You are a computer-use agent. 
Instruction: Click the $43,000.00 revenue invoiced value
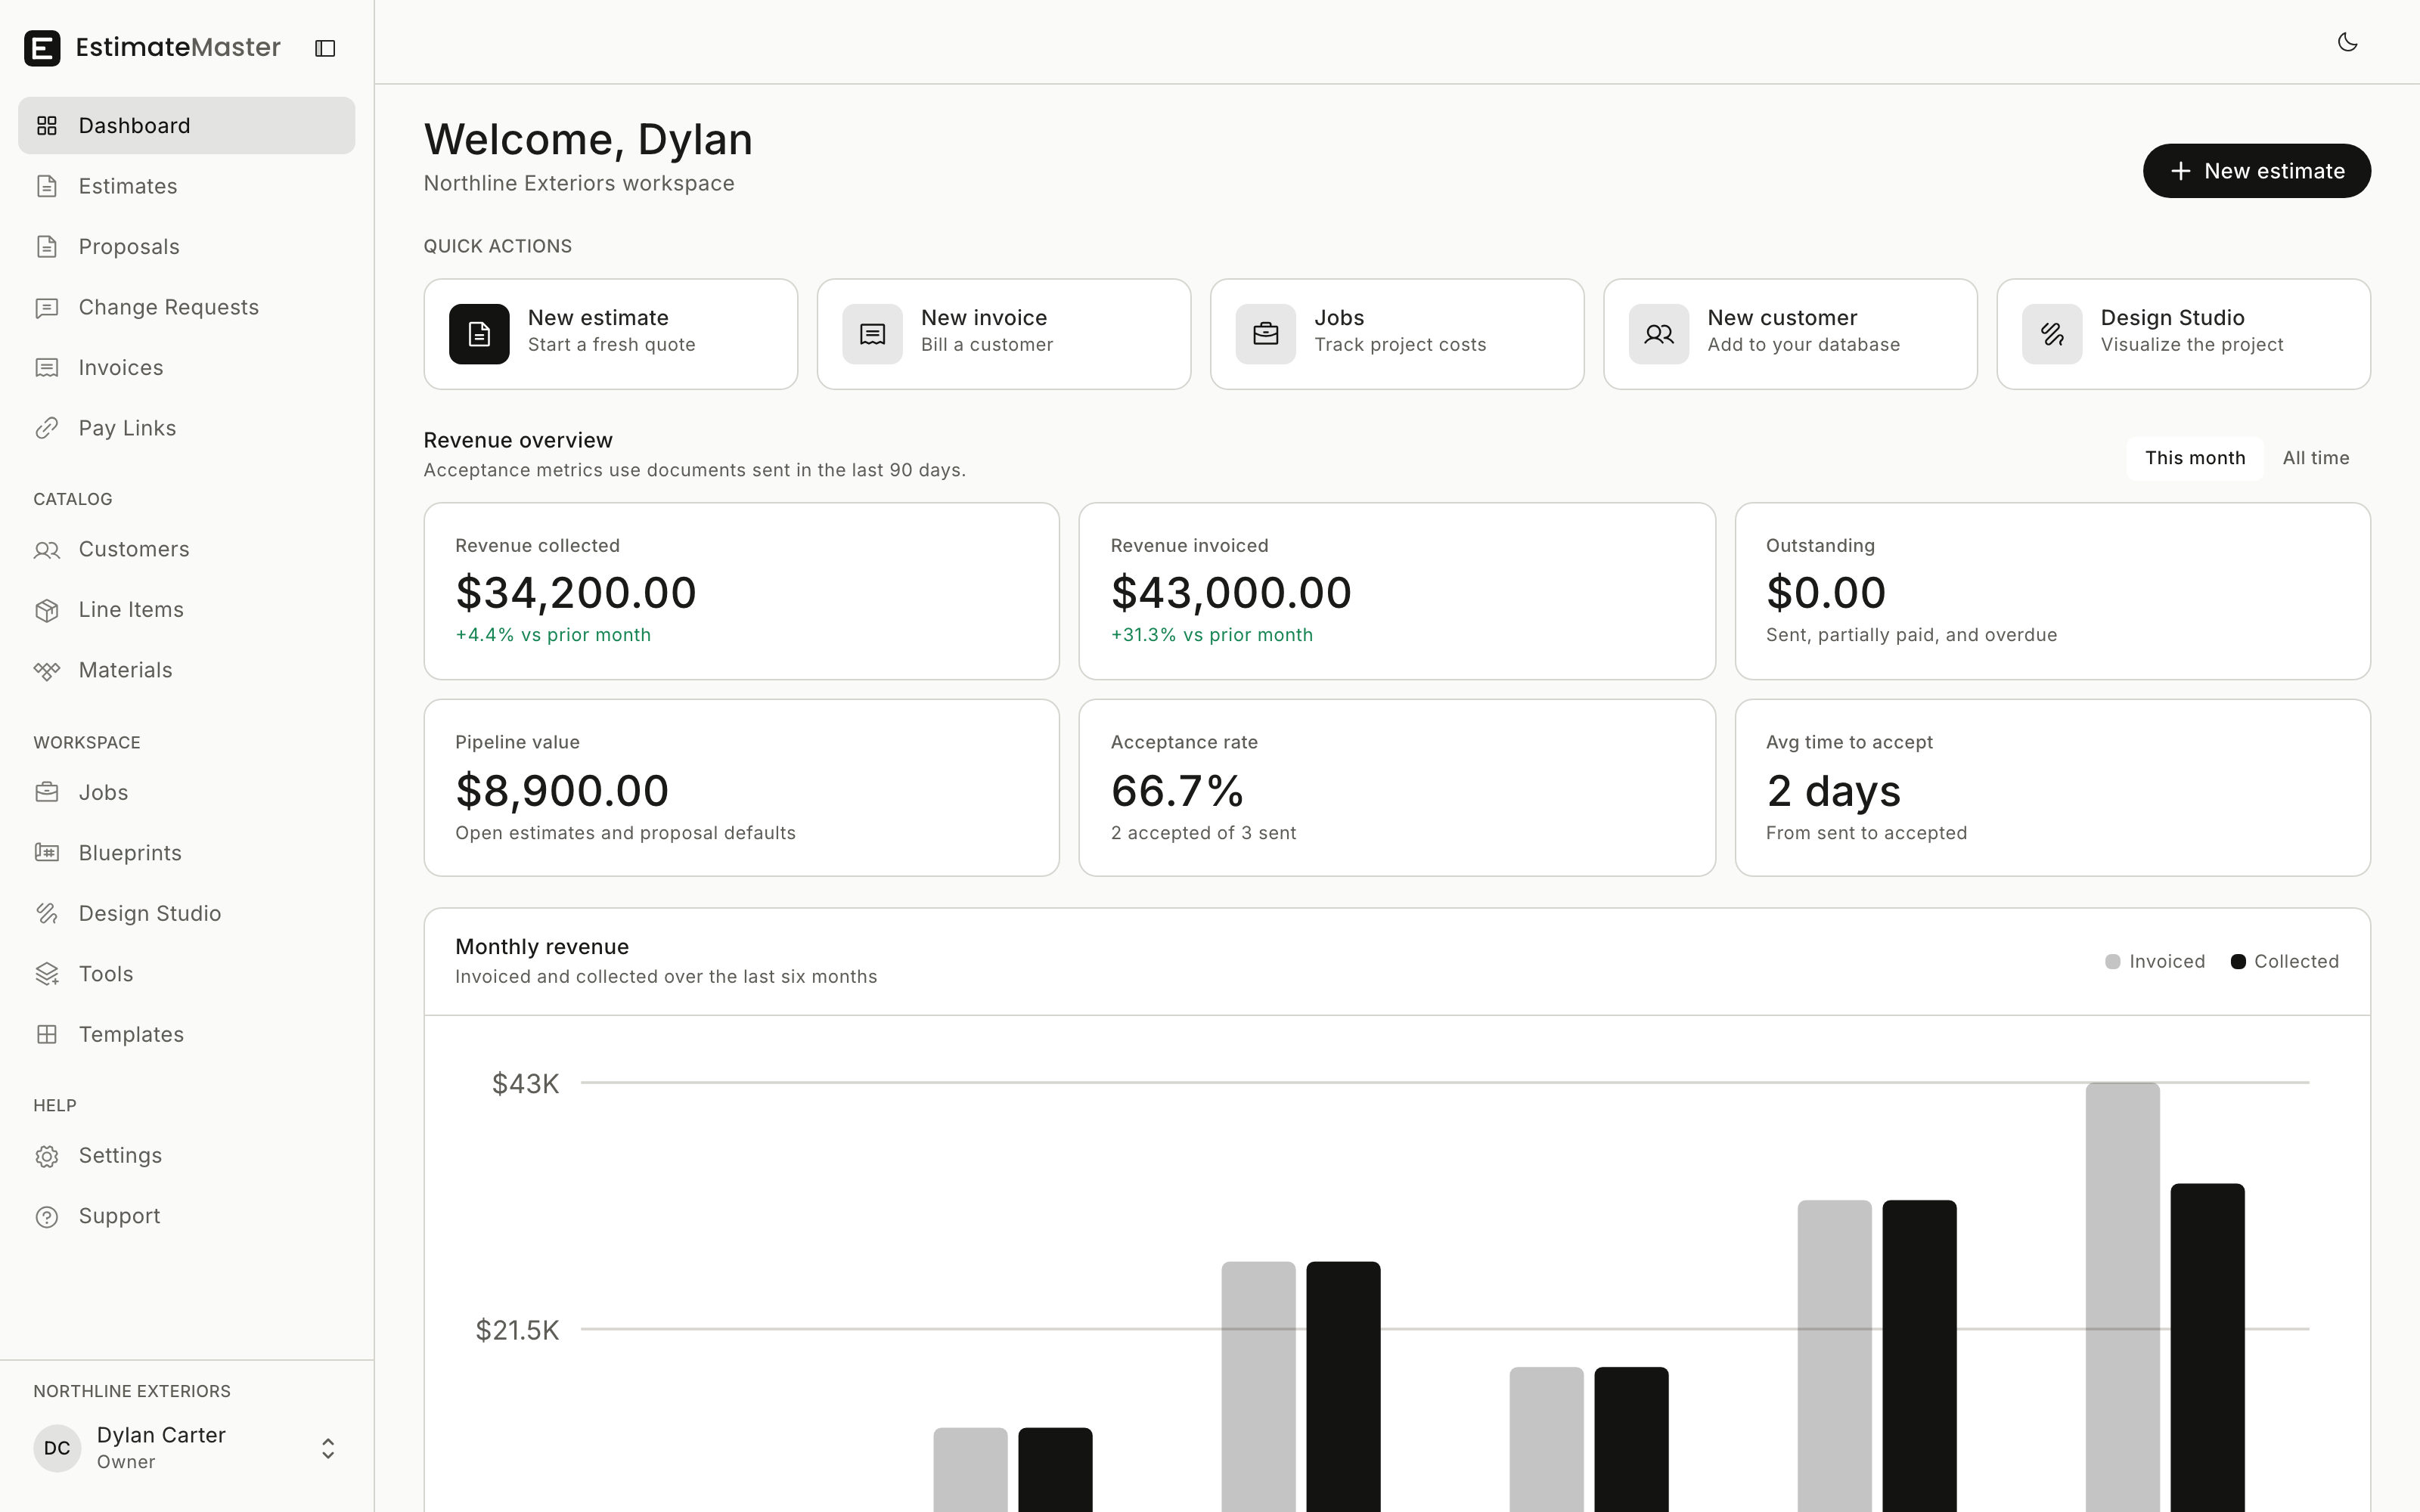click(x=1231, y=592)
